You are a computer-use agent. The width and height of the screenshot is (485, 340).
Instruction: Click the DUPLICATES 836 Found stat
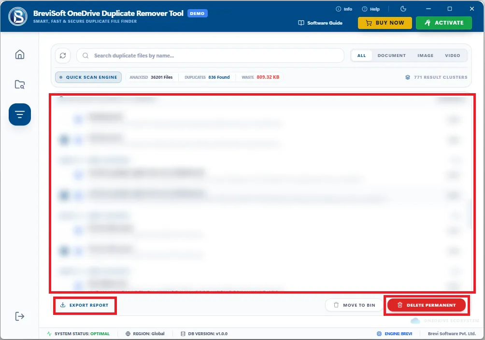[207, 77]
